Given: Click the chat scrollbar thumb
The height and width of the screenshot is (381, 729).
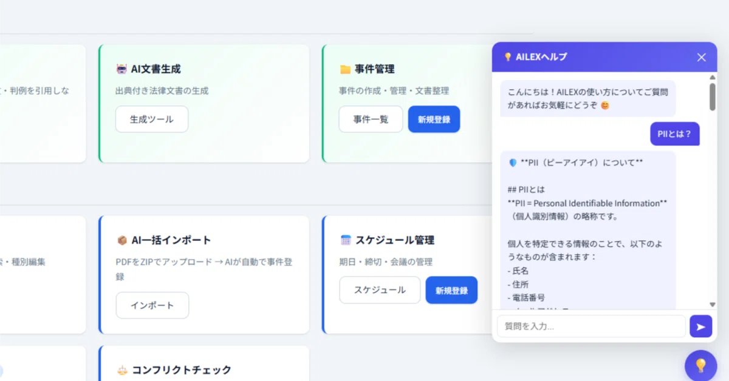Looking at the screenshot, I should point(713,97).
